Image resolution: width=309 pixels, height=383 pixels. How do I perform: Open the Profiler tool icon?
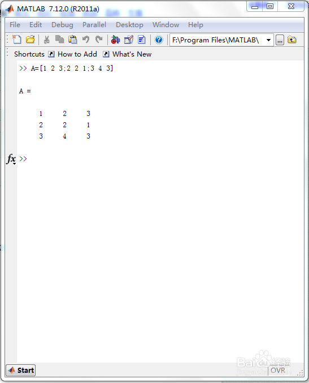click(142, 40)
